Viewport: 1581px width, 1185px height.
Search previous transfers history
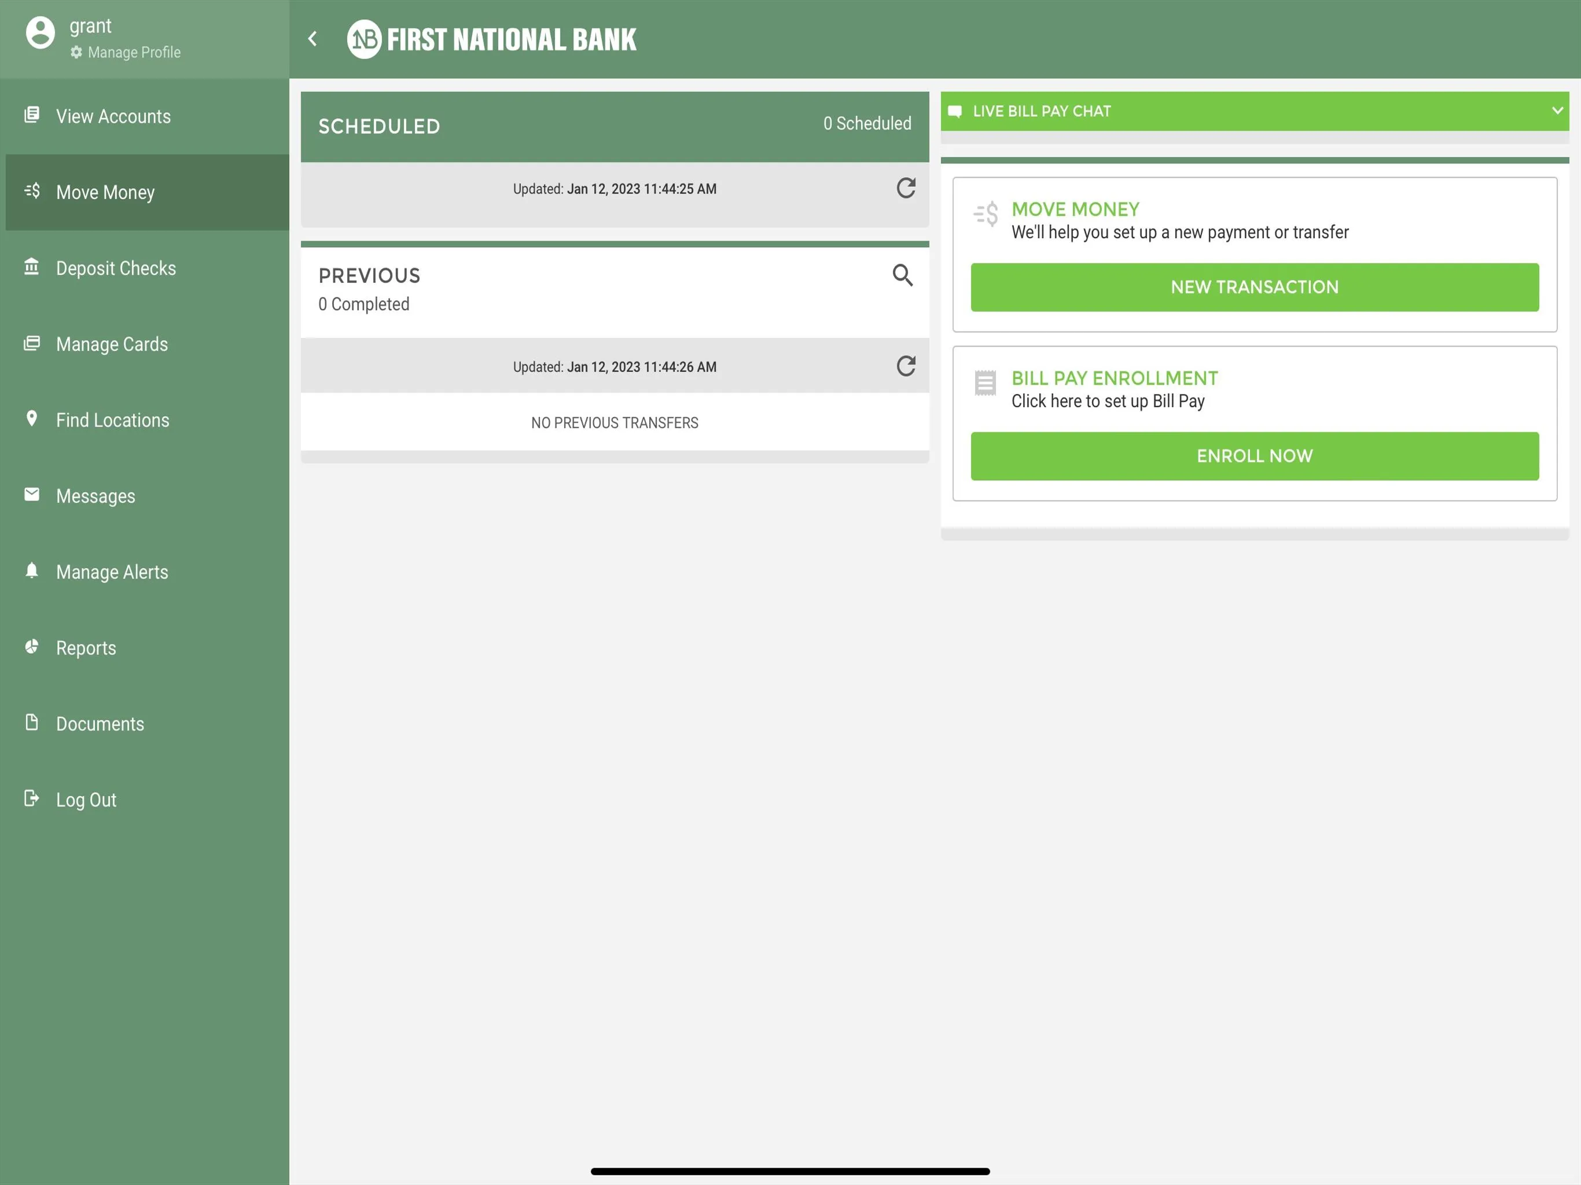(x=904, y=275)
